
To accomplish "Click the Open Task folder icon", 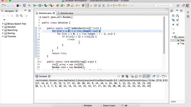I will pos(72,5).
